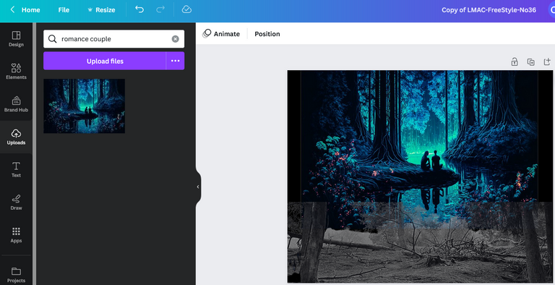Open the Brand Hub tab
Screen dimensions: 555x285
tap(17, 104)
